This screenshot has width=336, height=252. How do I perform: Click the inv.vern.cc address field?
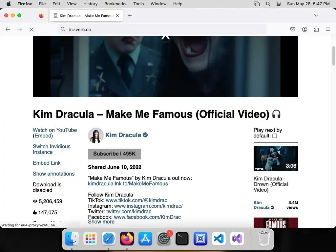click(x=162, y=29)
